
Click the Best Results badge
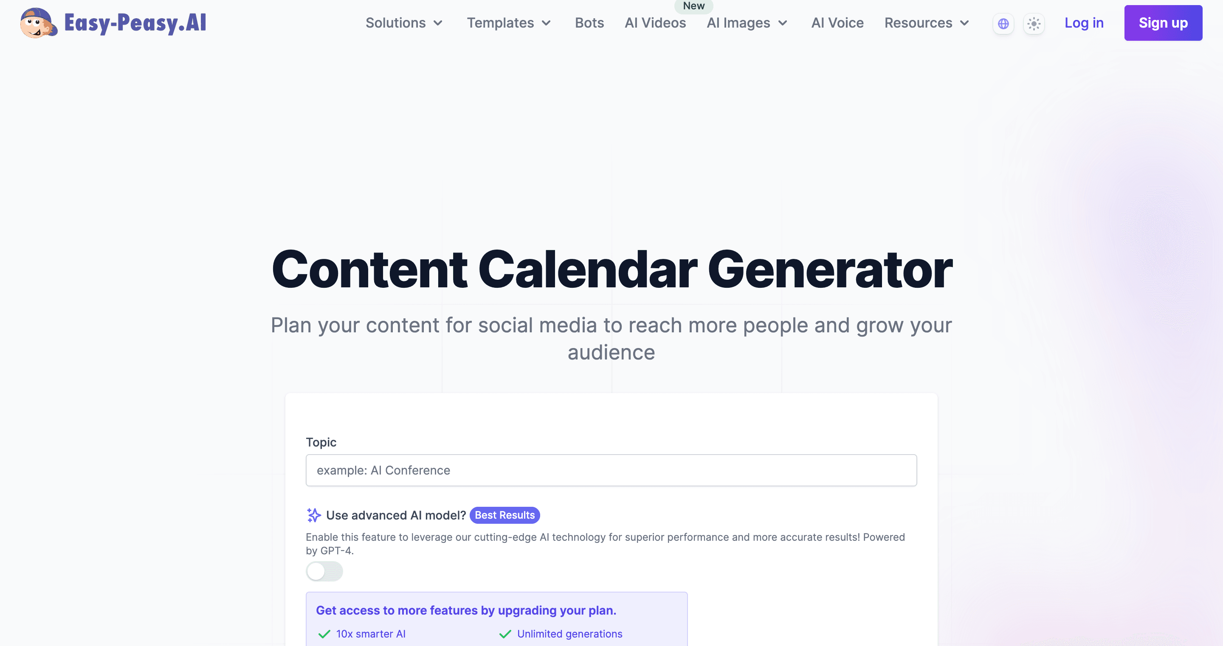click(x=504, y=515)
